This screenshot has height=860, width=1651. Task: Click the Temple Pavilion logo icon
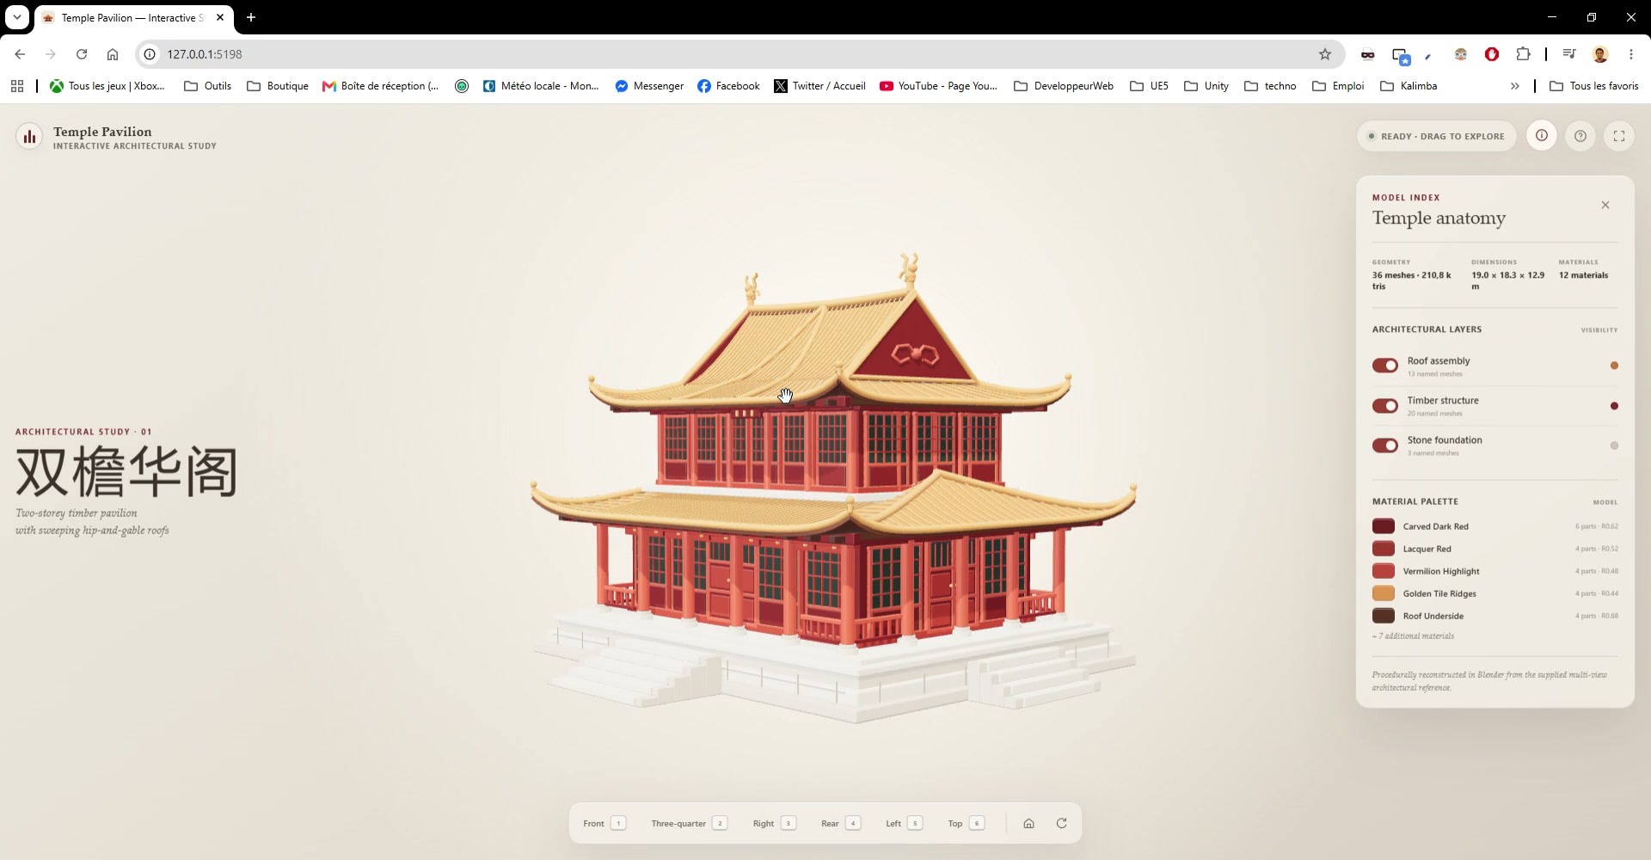[x=29, y=137]
